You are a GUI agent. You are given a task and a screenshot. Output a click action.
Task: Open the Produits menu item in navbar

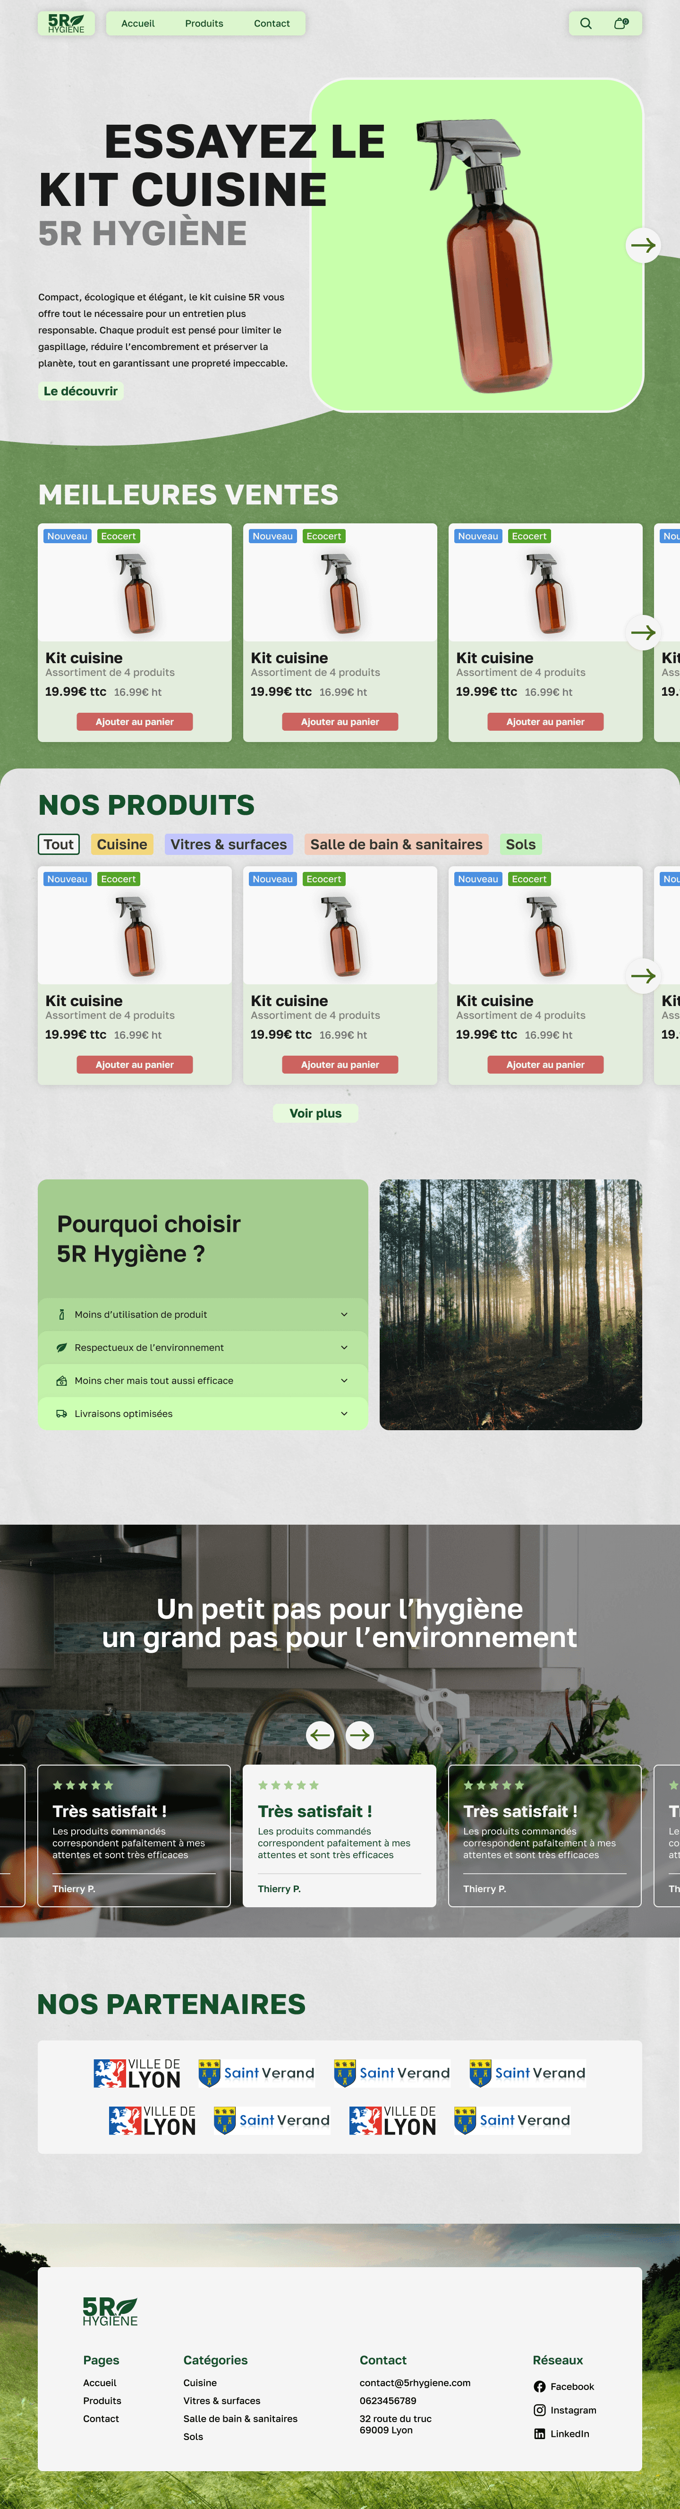[x=204, y=23]
